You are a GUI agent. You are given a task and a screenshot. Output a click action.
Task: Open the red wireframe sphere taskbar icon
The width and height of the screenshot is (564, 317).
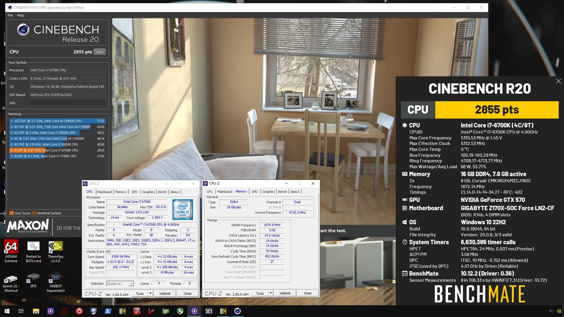tap(65, 311)
